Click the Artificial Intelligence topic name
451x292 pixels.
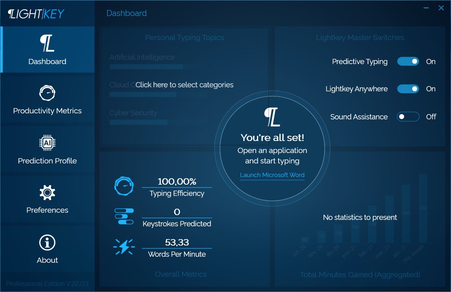click(142, 57)
